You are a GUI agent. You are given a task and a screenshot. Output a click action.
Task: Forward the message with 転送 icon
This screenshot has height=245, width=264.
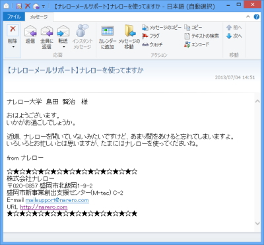coord(63,31)
